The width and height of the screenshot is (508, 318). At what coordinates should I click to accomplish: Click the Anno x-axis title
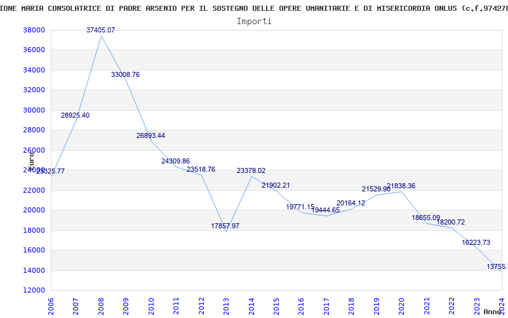(x=492, y=312)
